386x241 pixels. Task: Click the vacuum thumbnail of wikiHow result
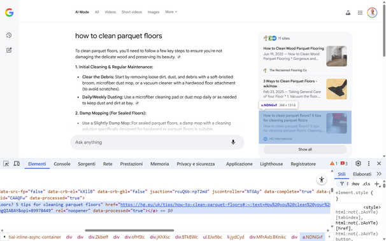point(336,89)
